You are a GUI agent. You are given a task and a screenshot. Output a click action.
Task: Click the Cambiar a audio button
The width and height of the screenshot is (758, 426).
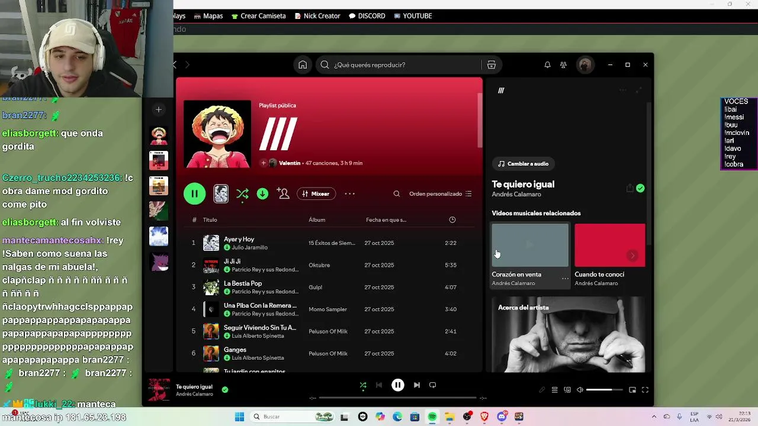523,164
